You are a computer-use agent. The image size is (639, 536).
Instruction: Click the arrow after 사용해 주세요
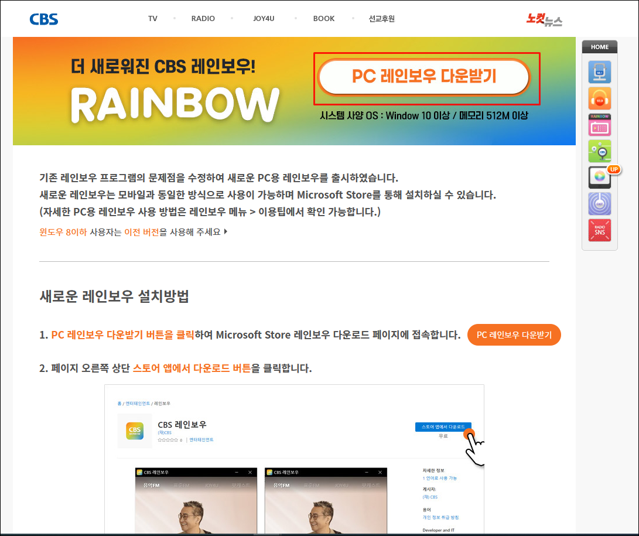click(x=225, y=231)
